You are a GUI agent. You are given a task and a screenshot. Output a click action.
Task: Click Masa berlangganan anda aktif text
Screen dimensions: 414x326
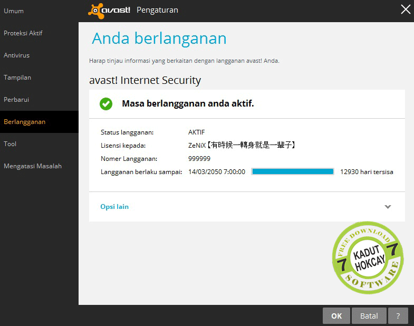pos(188,103)
